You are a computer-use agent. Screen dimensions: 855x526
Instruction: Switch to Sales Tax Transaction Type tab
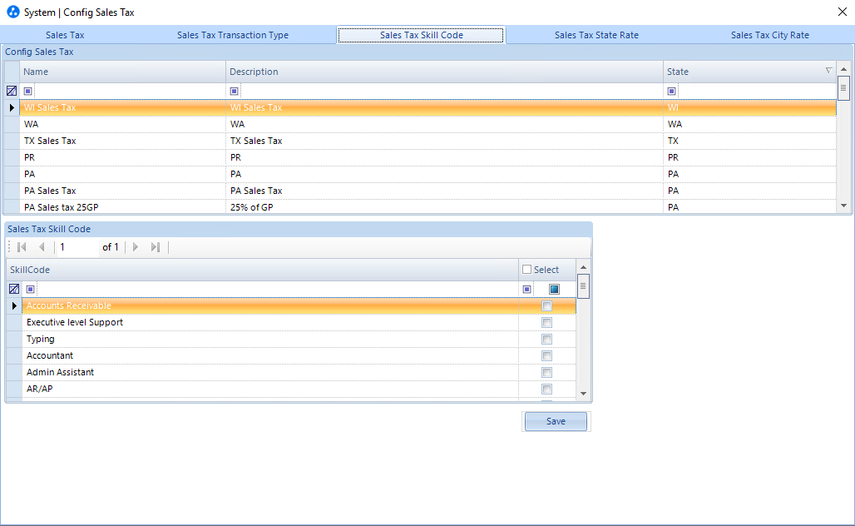tap(233, 35)
